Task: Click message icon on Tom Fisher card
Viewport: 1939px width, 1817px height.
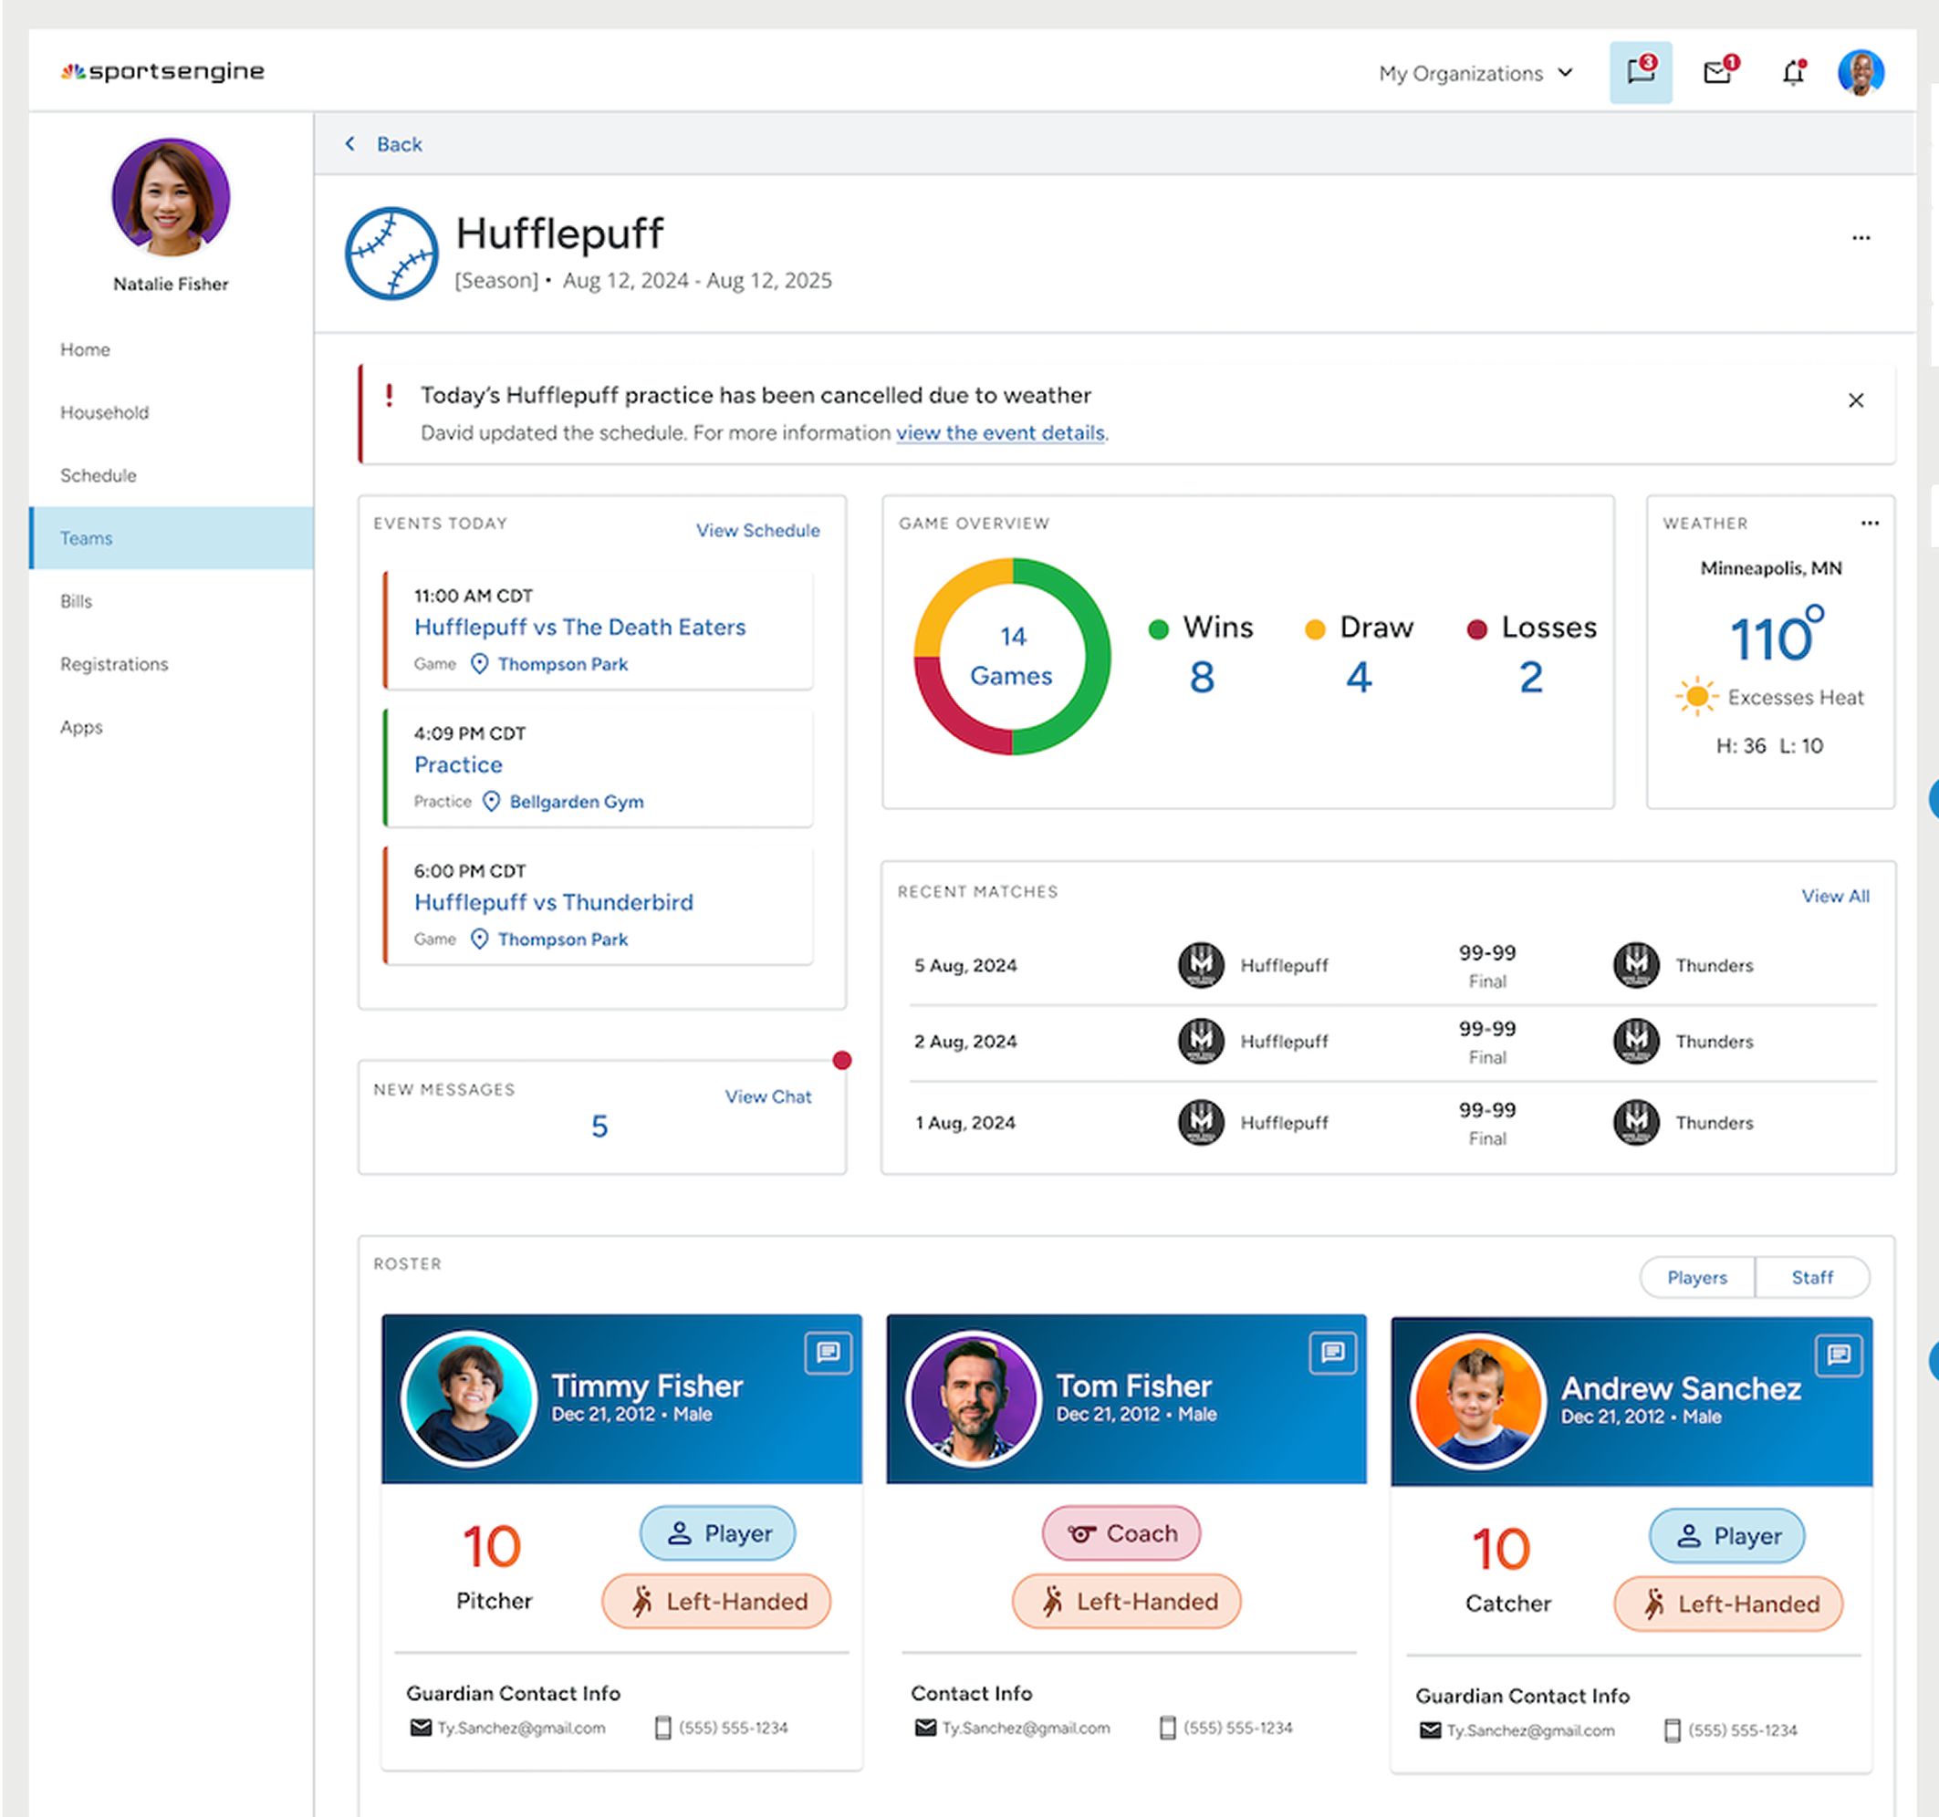Action: pyautogui.click(x=1331, y=1352)
